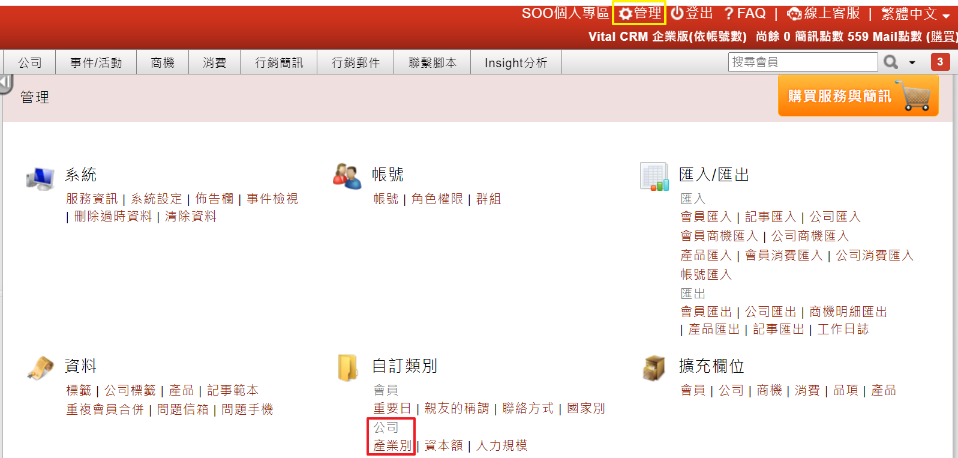
Task: Open the Insight分析 menu tab
Action: [x=516, y=62]
